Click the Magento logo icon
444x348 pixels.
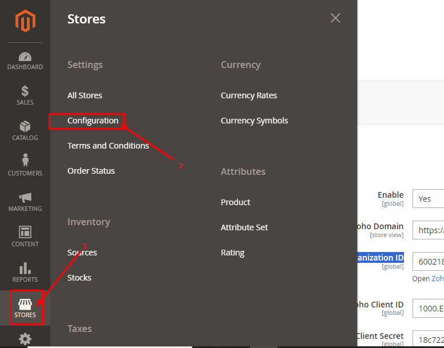(x=25, y=22)
